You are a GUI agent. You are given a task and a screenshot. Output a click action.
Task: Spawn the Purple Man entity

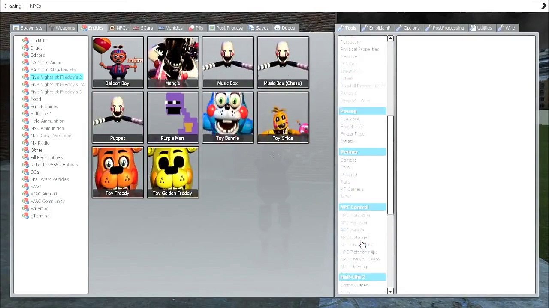pos(173,117)
